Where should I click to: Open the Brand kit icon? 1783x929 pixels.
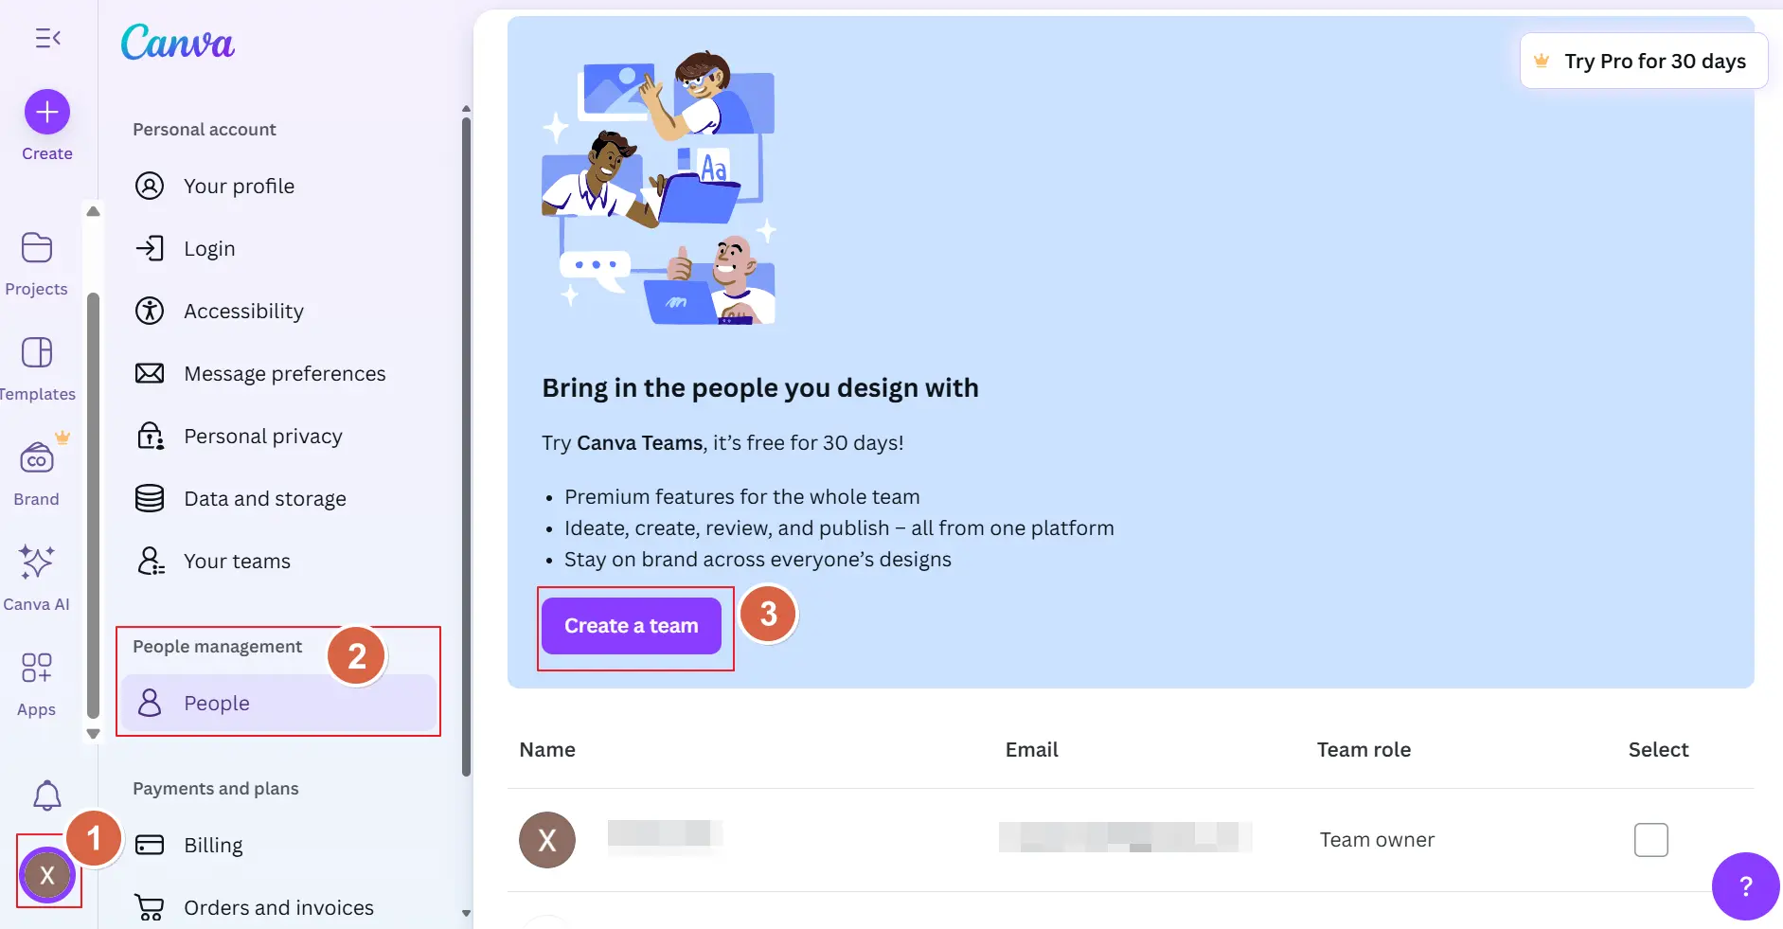point(37,459)
